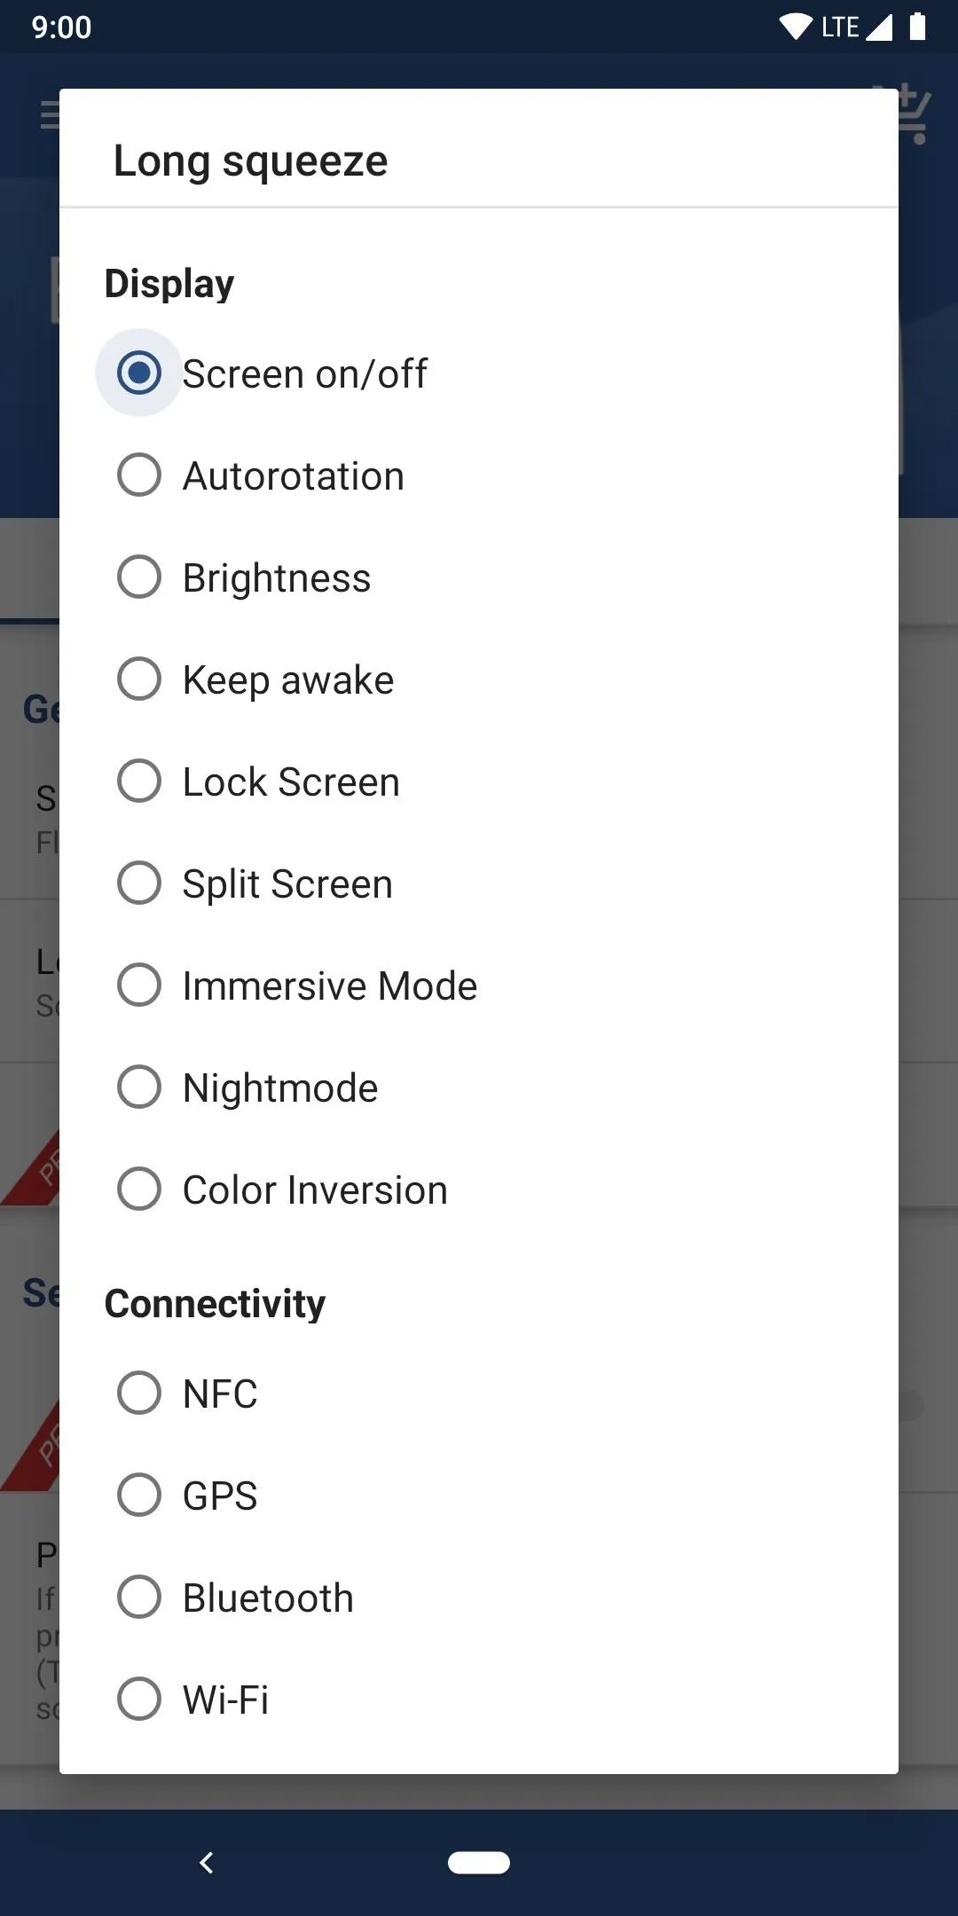958x1916 pixels.
Task: Choose Split Screen for long squeeze
Action: pyautogui.click(x=139, y=883)
